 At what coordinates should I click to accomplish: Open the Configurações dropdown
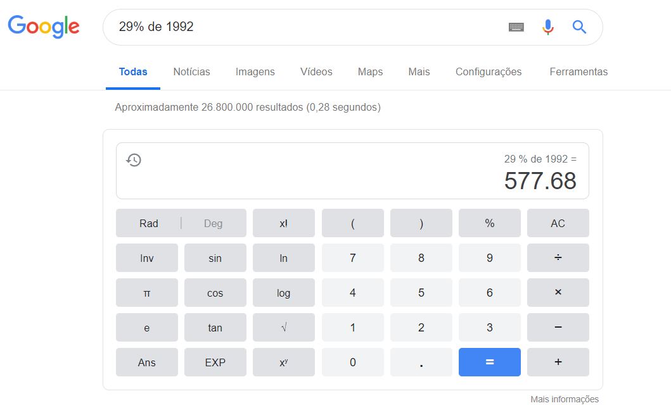[489, 71]
